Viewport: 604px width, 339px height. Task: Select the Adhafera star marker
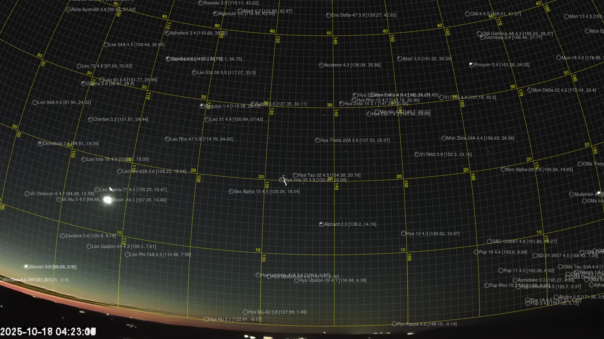167,33
